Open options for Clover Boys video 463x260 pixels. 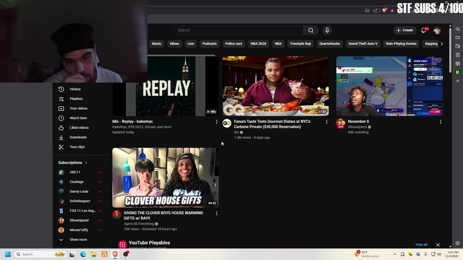click(x=217, y=213)
